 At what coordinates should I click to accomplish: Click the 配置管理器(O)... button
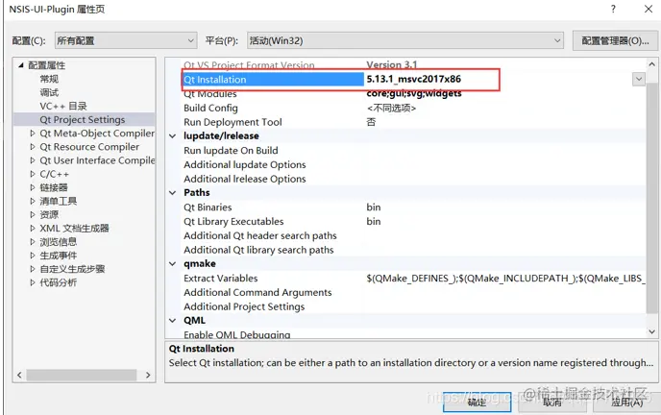point(615,40)
